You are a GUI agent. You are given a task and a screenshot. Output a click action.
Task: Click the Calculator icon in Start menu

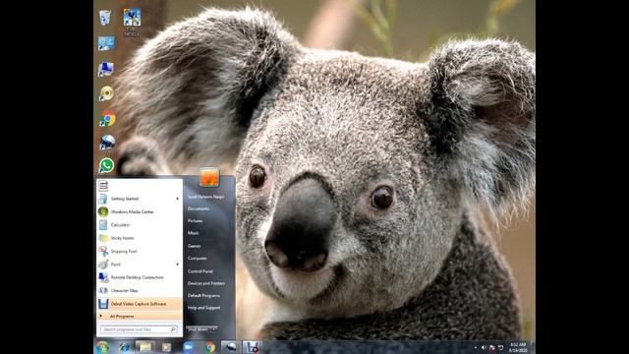click(x=103, y=225)
